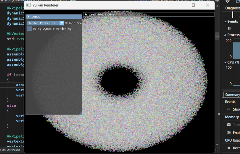Switch to the Summary tab in Diagnostic Tools

(232, 95)
